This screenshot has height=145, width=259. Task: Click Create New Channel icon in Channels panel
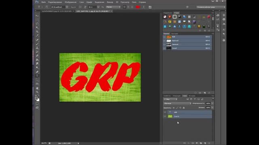(205, 93)
